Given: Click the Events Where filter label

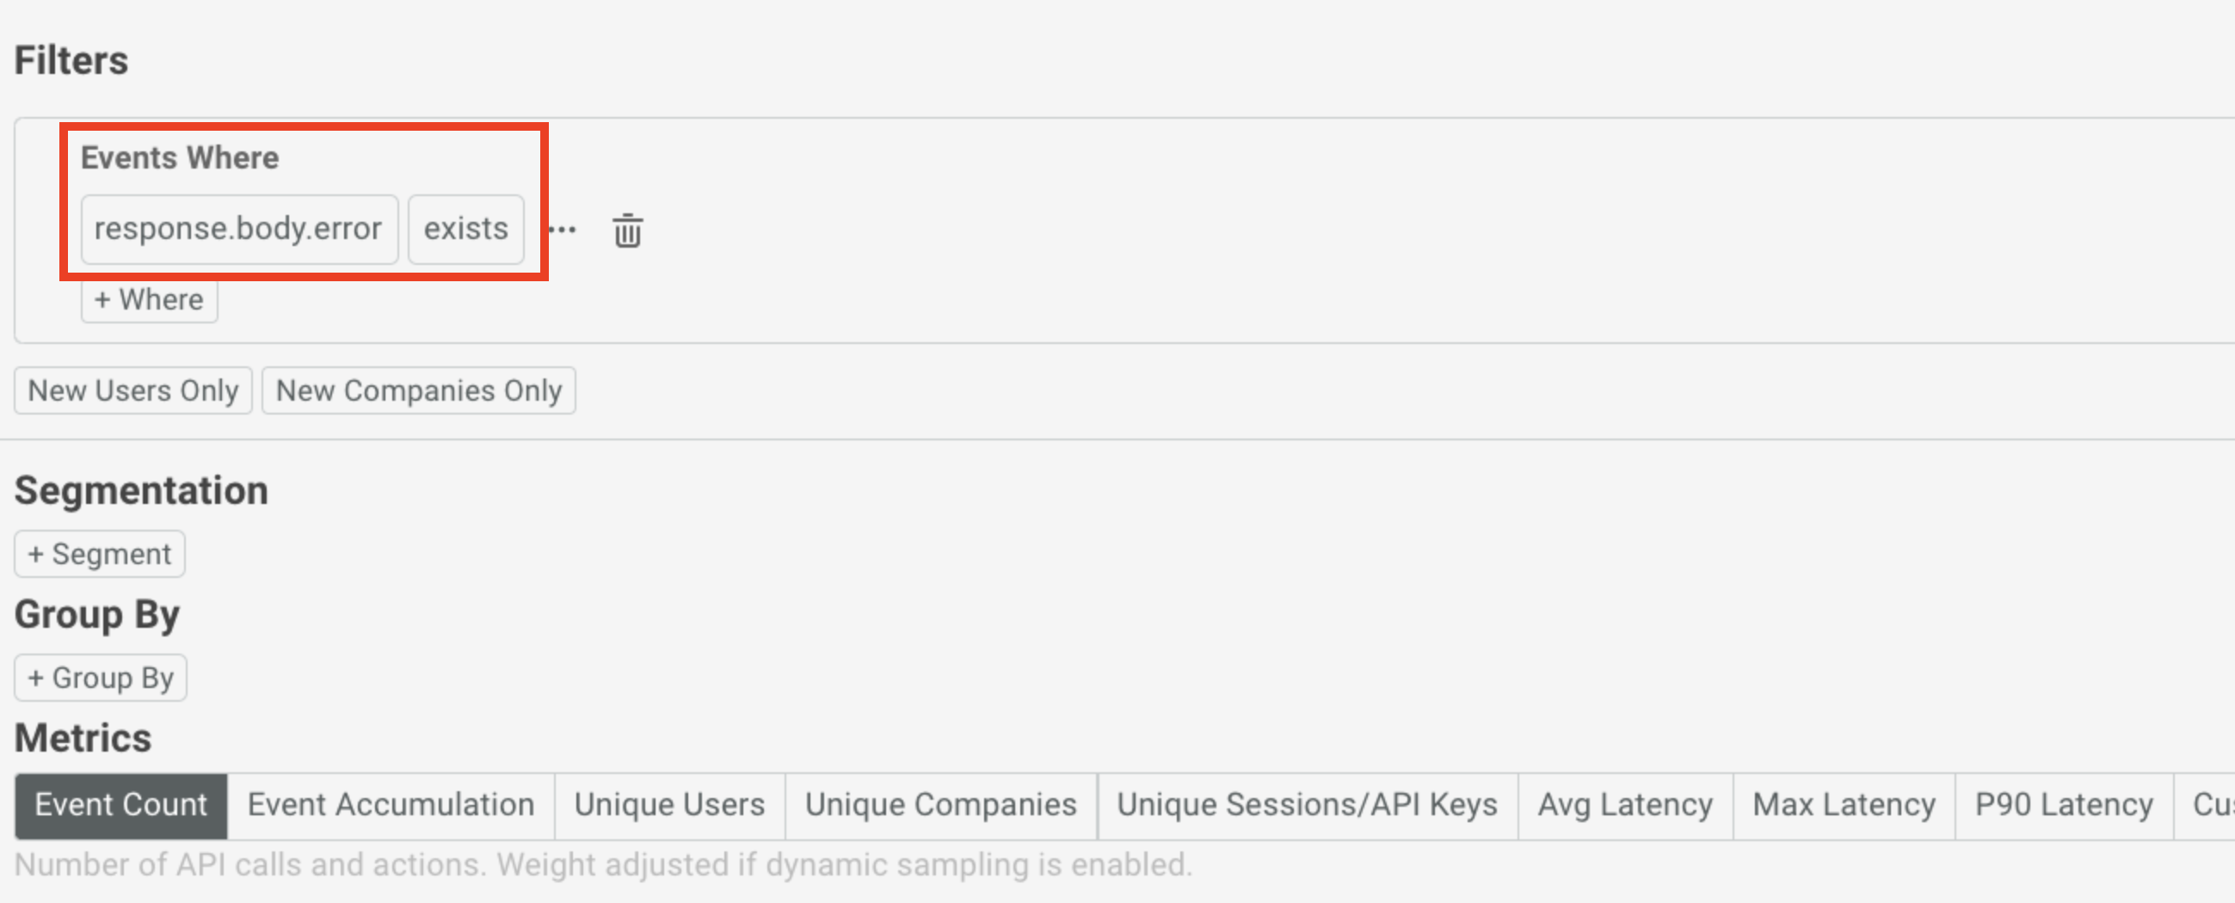Looking at the screenshot, I should [x=180, y=158].
